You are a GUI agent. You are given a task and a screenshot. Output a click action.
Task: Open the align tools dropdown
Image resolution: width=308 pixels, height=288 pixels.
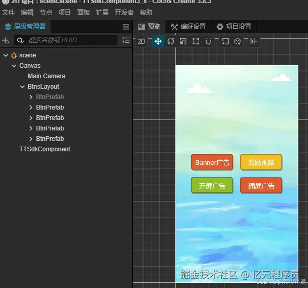[254, 41]
